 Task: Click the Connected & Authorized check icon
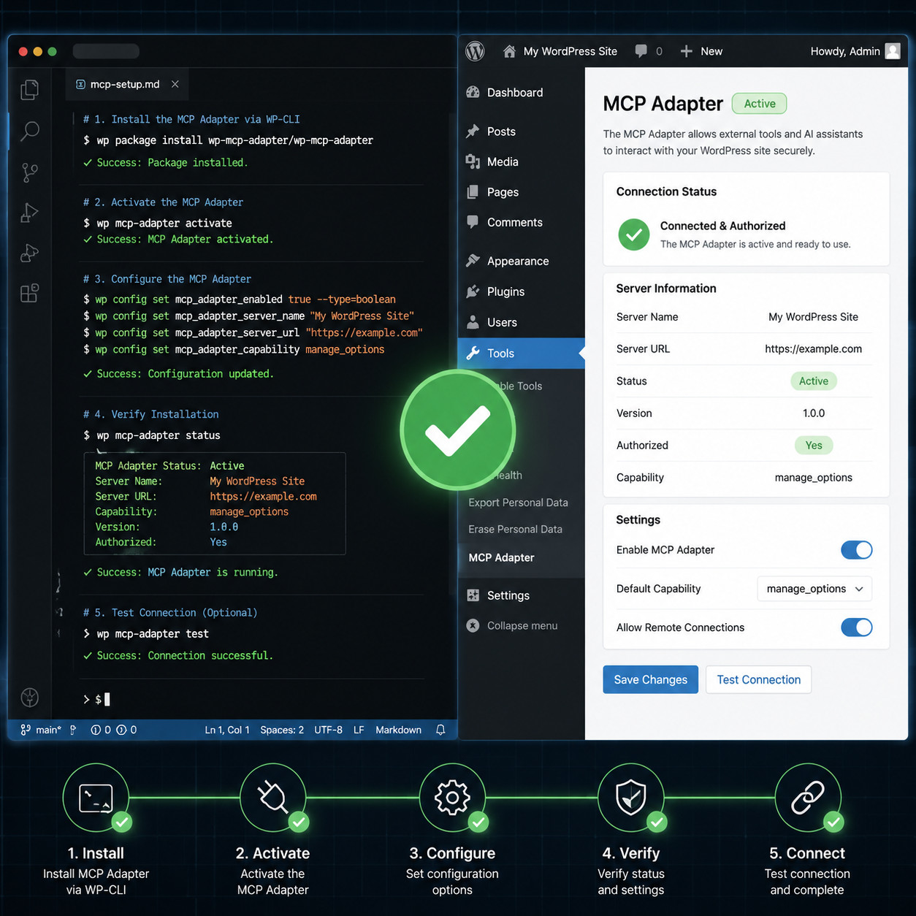coord(634,234)
